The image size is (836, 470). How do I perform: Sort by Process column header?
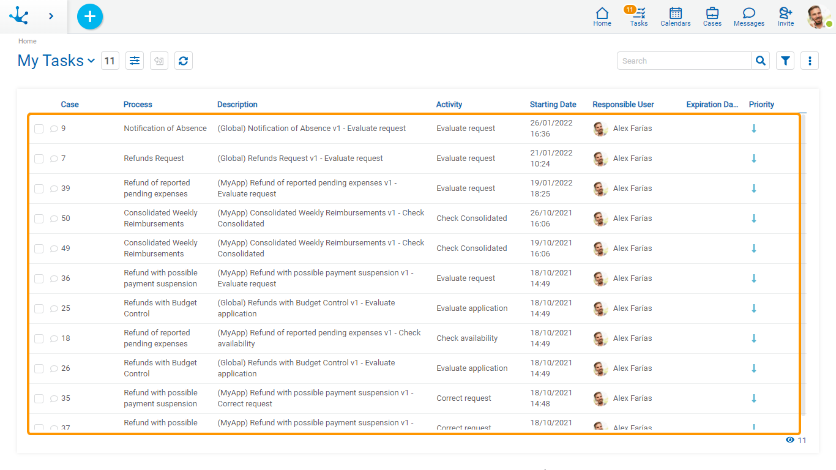tap(138, 105)
